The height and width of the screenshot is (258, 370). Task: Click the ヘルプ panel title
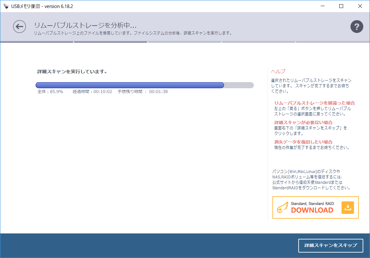278,71
